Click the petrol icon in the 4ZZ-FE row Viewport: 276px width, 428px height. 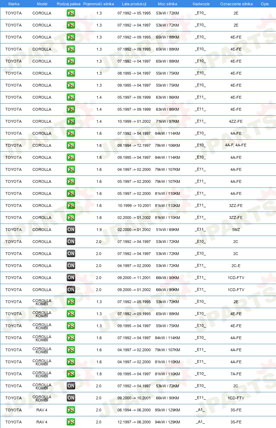71,121
